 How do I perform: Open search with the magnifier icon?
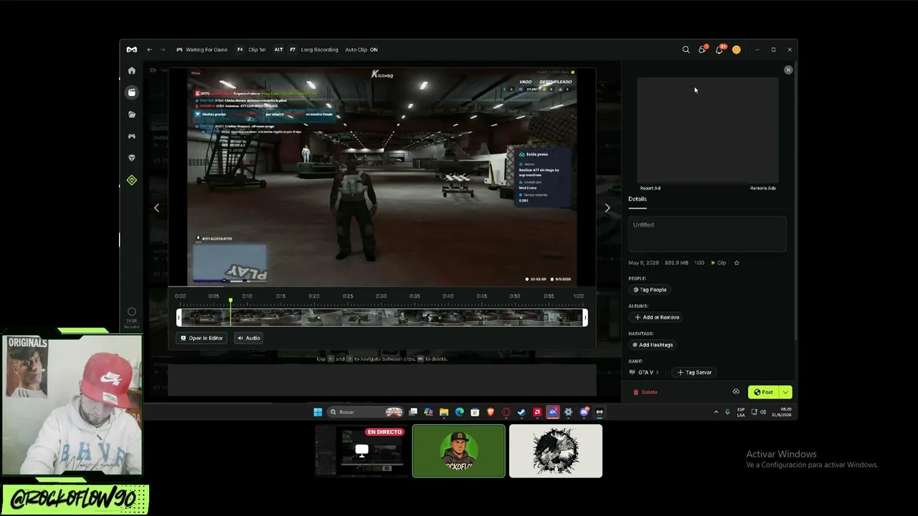coord(686,49)
